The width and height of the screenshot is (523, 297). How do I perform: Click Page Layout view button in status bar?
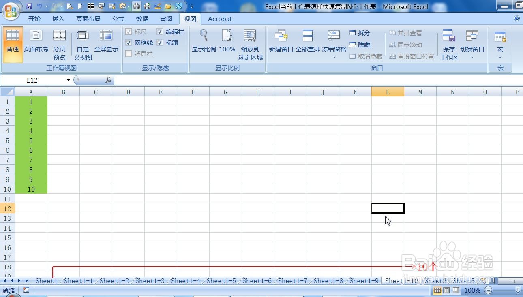coord(446,290)
